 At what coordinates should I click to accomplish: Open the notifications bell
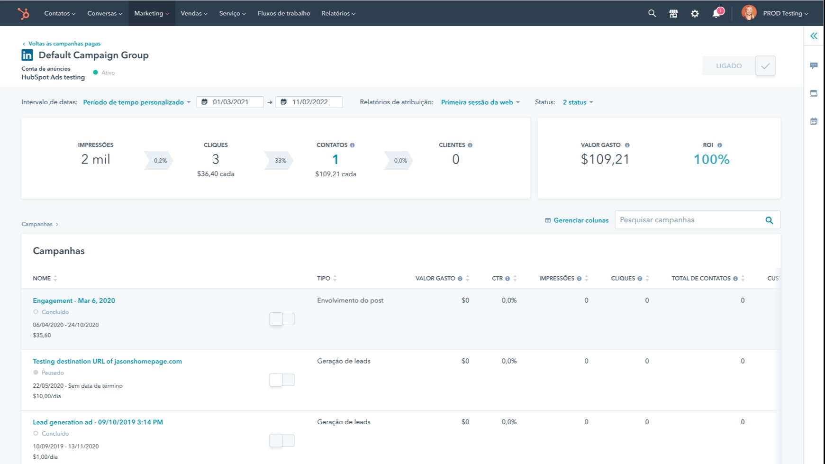pos(716,13)
